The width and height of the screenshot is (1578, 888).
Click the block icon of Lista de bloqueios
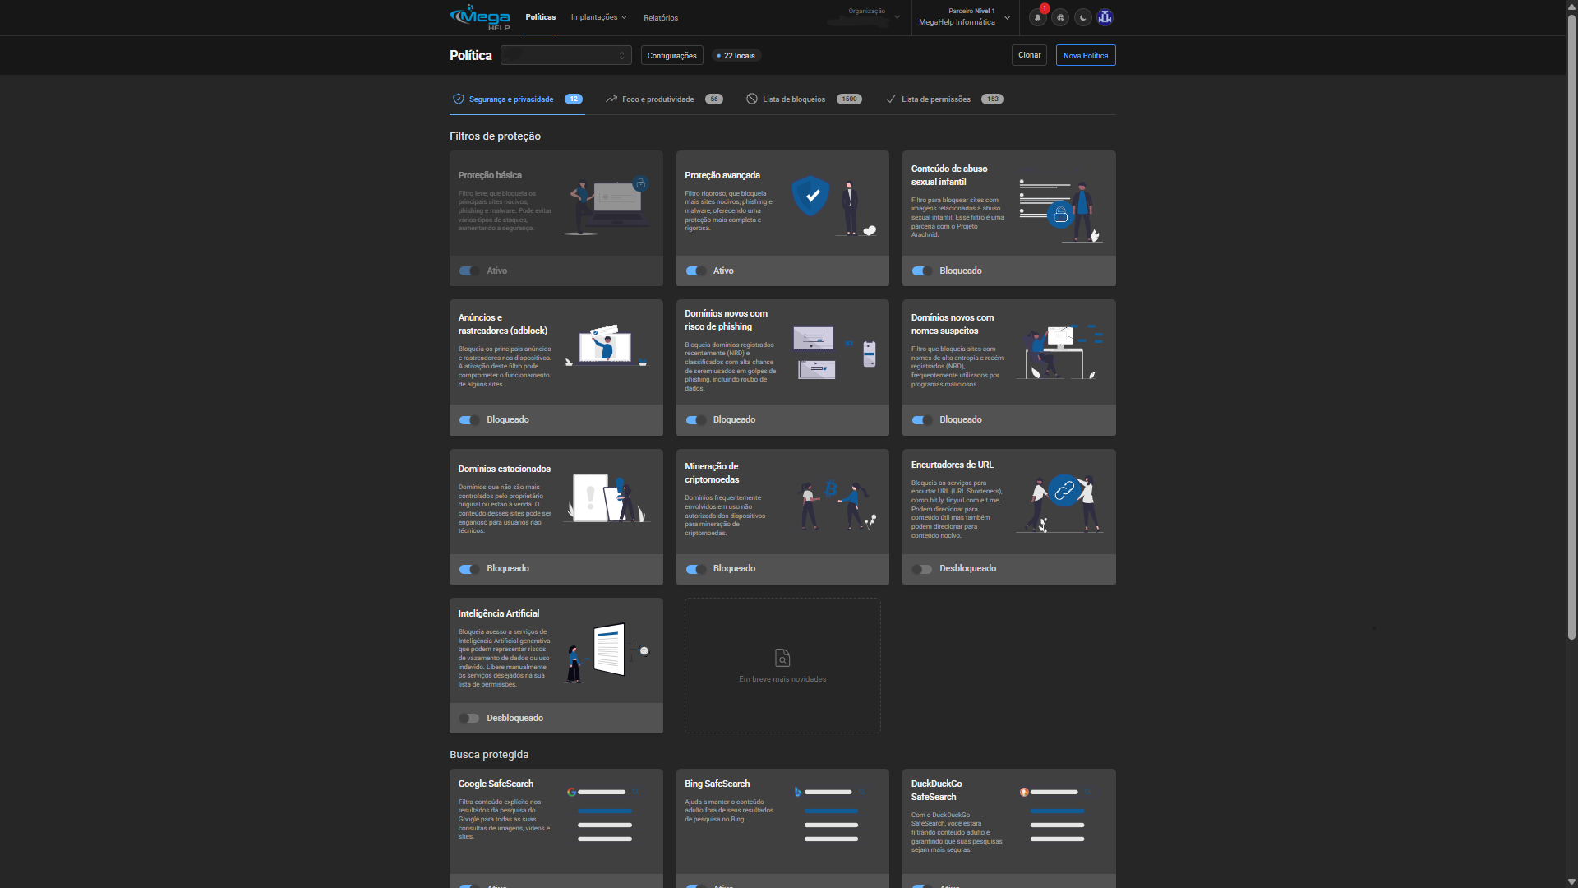752,99
